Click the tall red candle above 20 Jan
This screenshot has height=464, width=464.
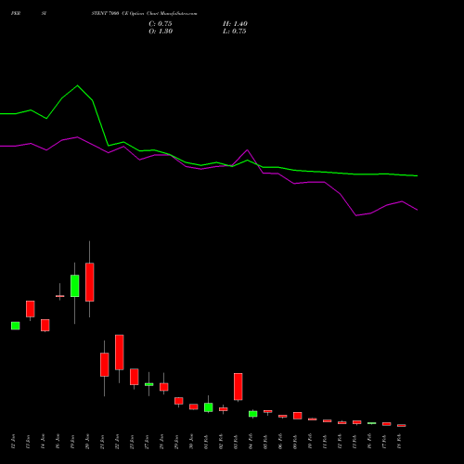[90, 282]
